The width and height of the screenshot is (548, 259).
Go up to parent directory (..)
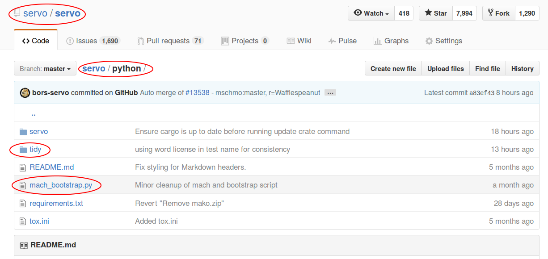(34, 113)
